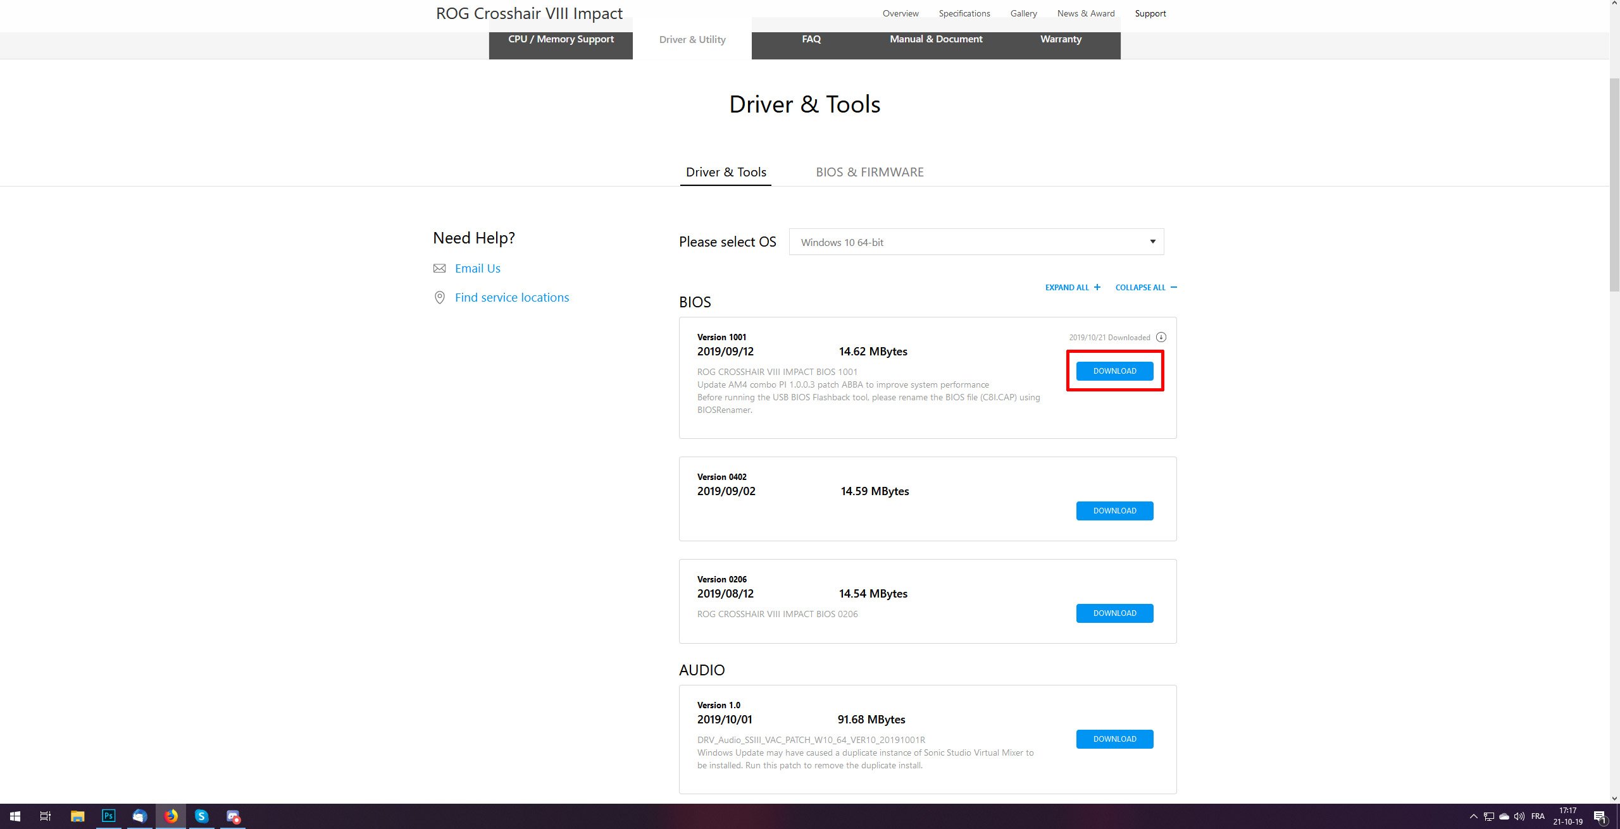
Task: Click the downloaded info icon beside Version 1001
Action: [x=1161, y=337]
